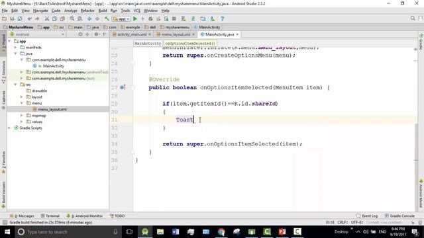
Task: Open the TODO tool window
Action: (x=117, y=216)
